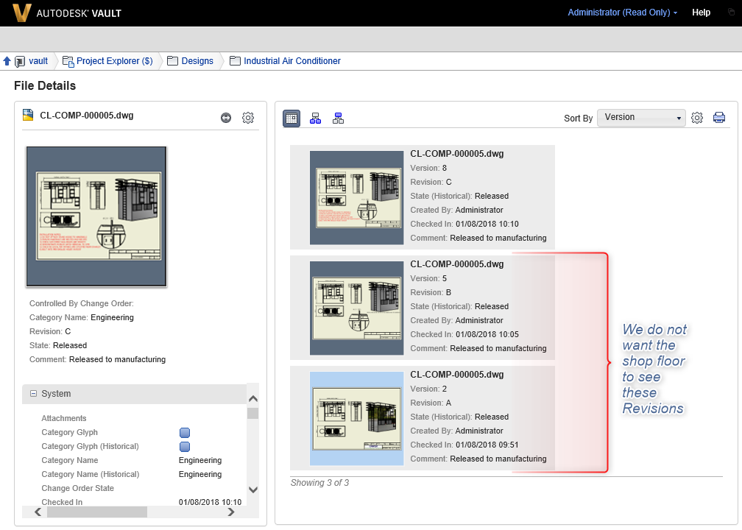Click the Version 8 file name CL-COMP-000005.dwg
This screenshot has height=530, width=742.
coord(456,154)
